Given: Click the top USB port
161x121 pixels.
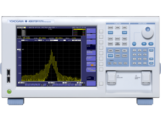Looking at the screenshot, I should tap(8, 72).
